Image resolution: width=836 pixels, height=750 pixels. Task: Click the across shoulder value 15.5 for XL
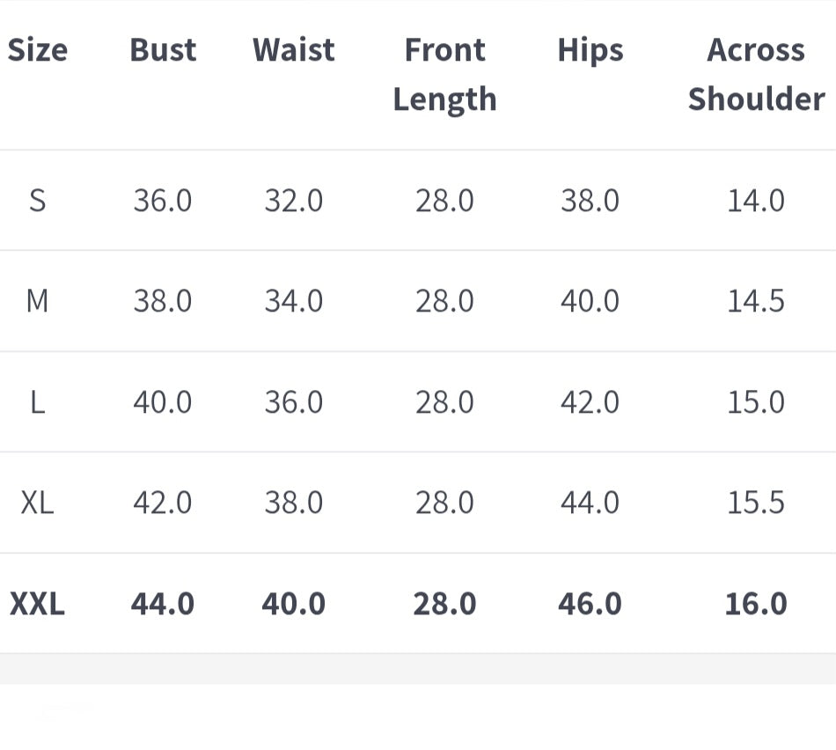[756, 503]
